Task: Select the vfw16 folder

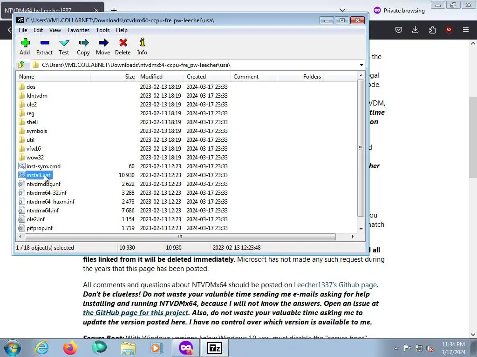Action: point(34,148)
